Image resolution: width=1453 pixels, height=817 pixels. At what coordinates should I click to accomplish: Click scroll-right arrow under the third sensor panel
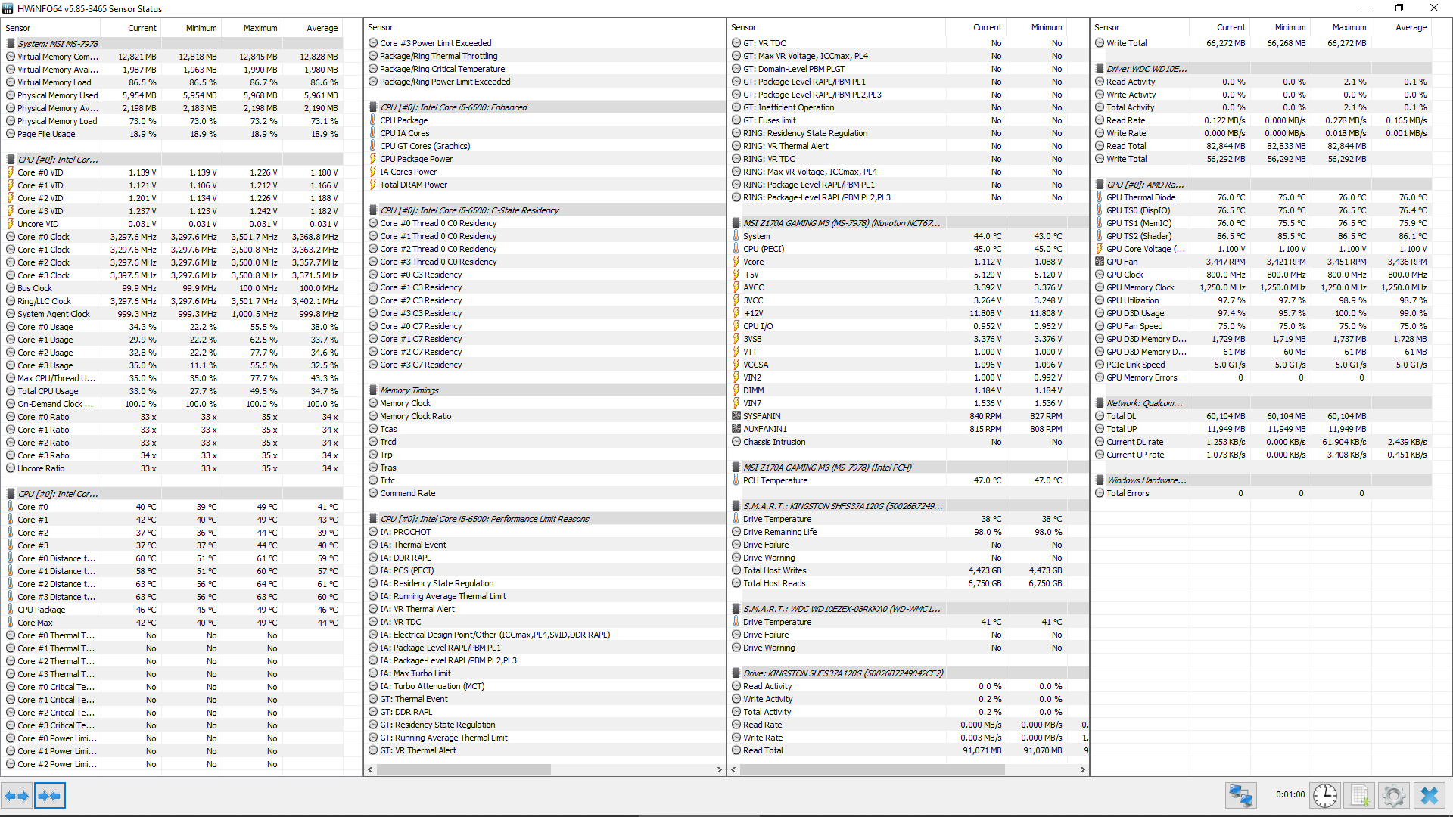[x=1082, y=769]
